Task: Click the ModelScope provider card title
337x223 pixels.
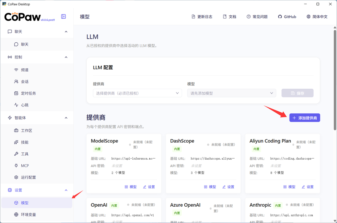Action: pyautogui.click(x=104, y=141)
